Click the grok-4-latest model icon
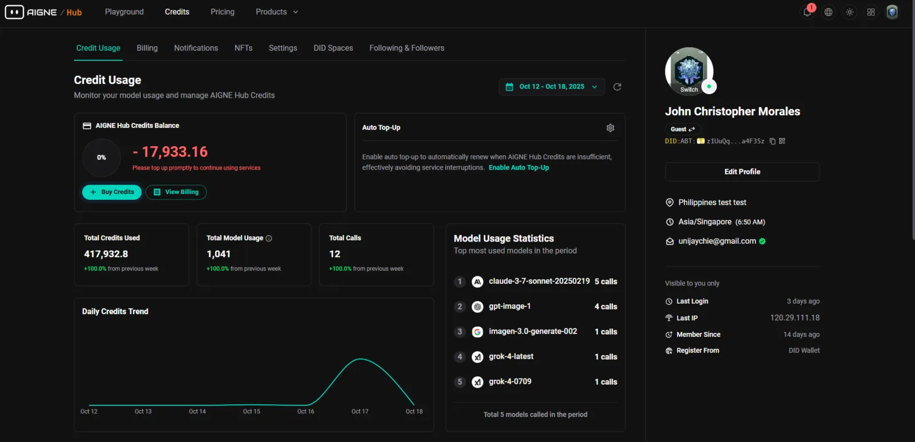 point(478,357)
